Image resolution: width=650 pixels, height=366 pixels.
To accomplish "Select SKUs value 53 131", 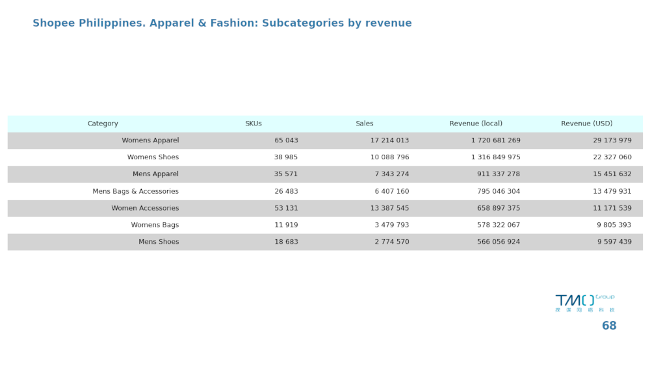I will click(x=286, y=208).
